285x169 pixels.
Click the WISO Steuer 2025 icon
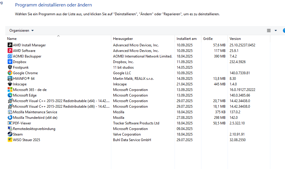click(10, 140)
